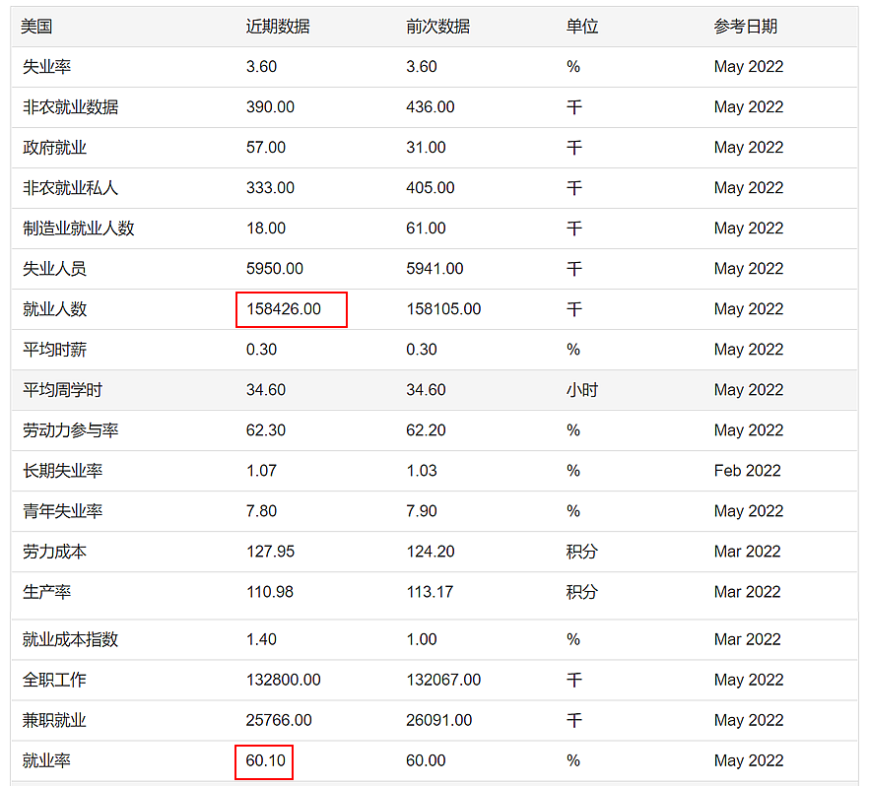Click the recent value 1.07
Viewport: 869px width, 786px height.
(x=262, y=471)
